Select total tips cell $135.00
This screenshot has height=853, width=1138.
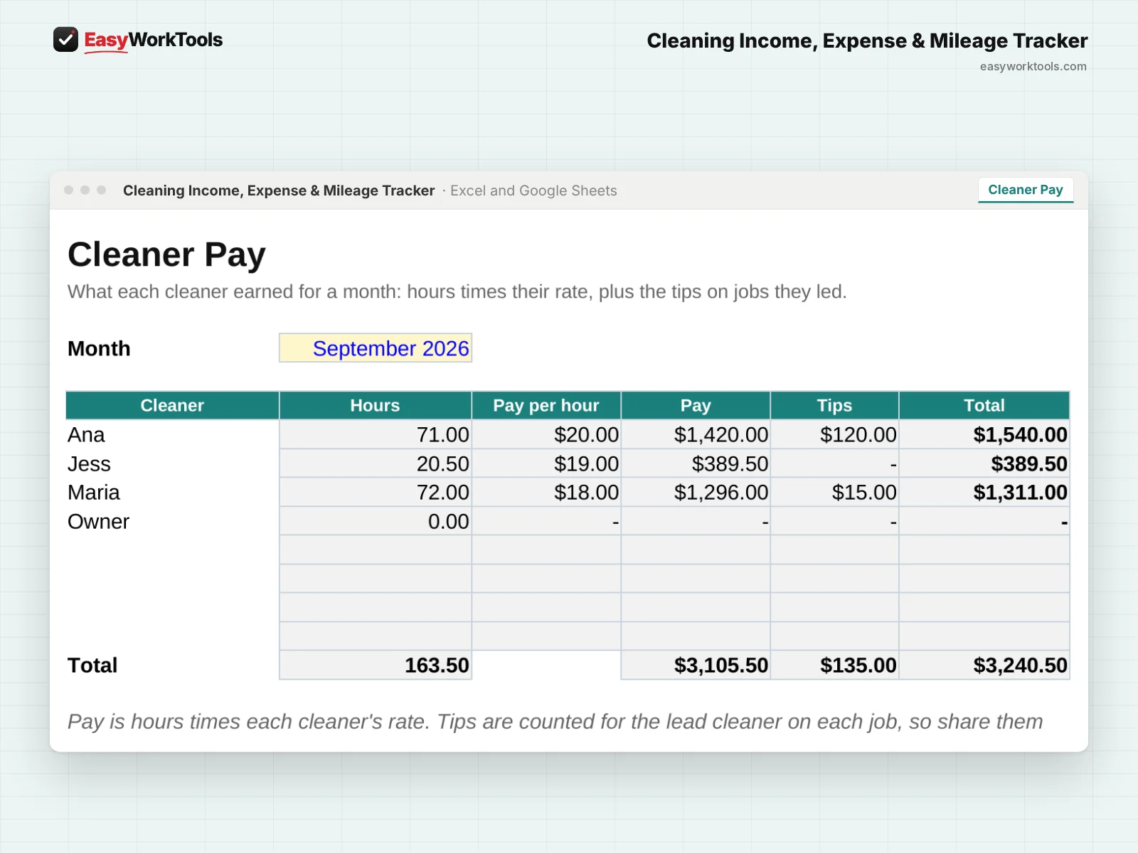click(834, 665)
